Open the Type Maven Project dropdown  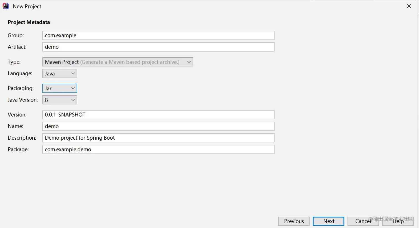click(117, 62)
